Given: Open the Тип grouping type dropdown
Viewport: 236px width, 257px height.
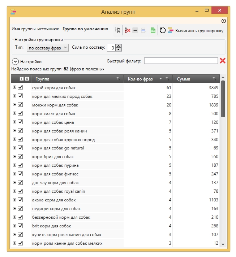Looking at the screenshot, I should 48,48.
